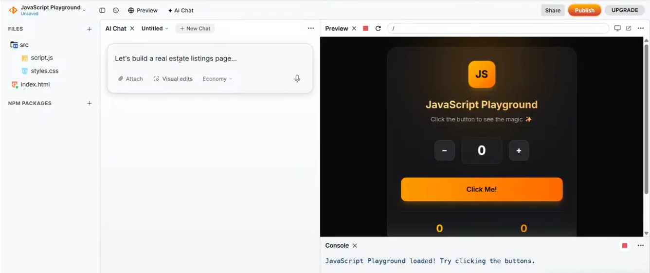Open AI Chat panel more options menu
This screenshot has height=273, width=650.
coord(311,29)
